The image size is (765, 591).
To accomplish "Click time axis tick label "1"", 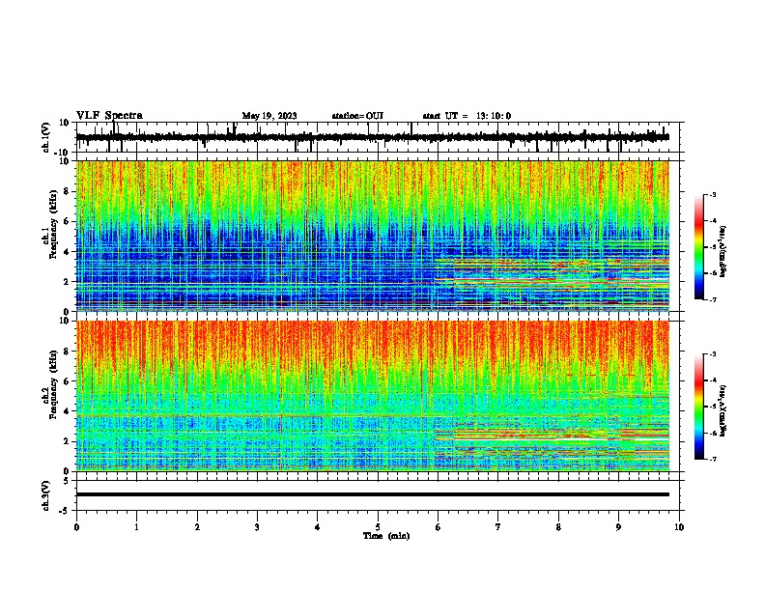I will pos(136,527).
